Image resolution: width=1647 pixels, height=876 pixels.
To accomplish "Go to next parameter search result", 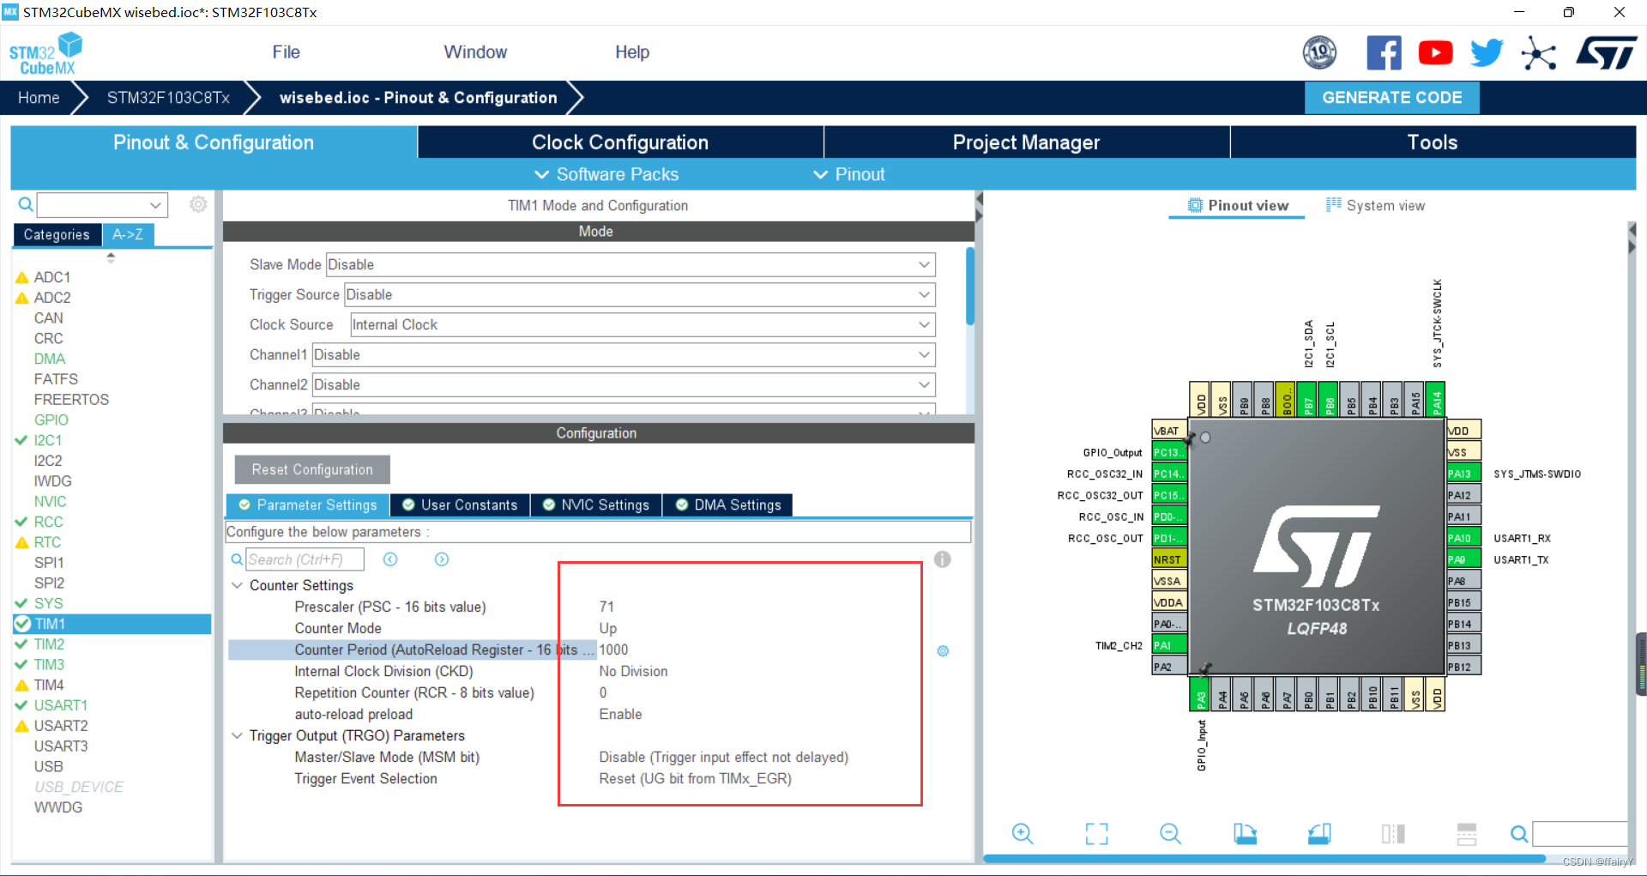I will click(442, 559).
